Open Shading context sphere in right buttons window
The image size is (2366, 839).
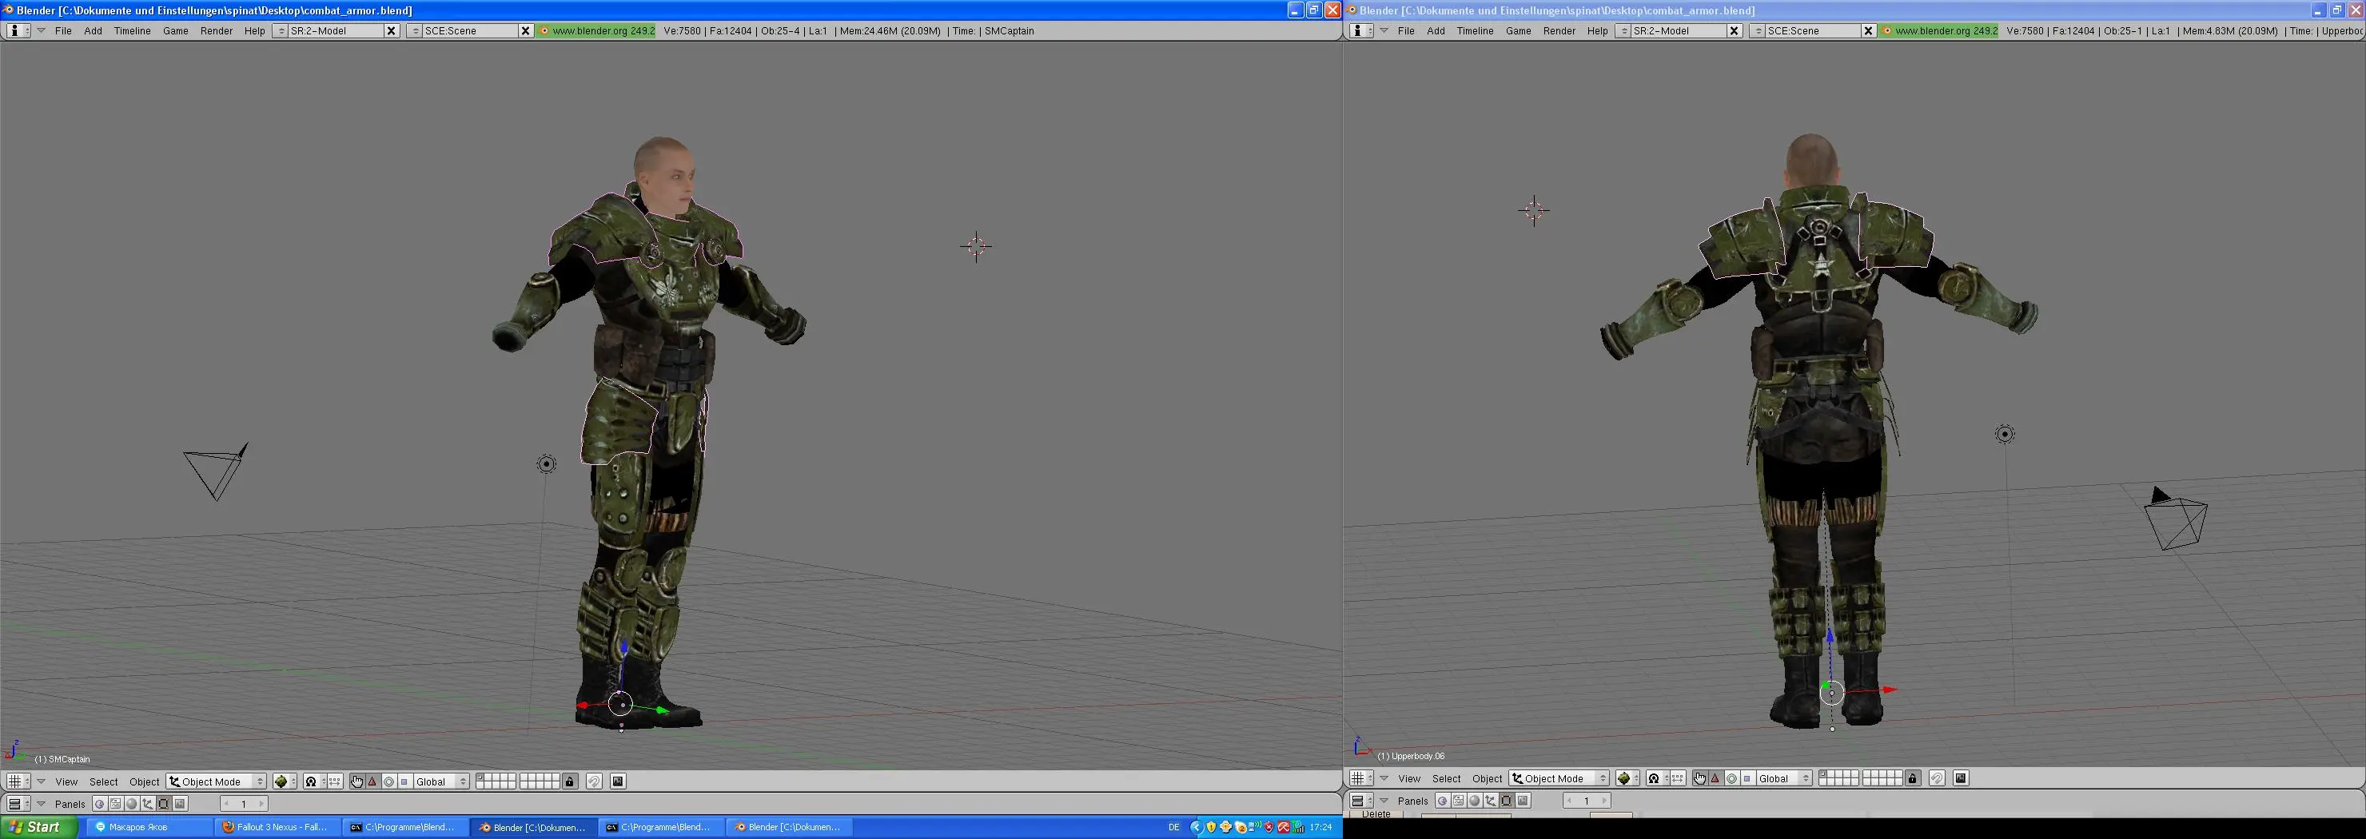pyautogui.click(x=1474, y=801)
